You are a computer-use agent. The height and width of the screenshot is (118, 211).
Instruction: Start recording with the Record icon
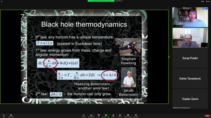click(120, 116)
